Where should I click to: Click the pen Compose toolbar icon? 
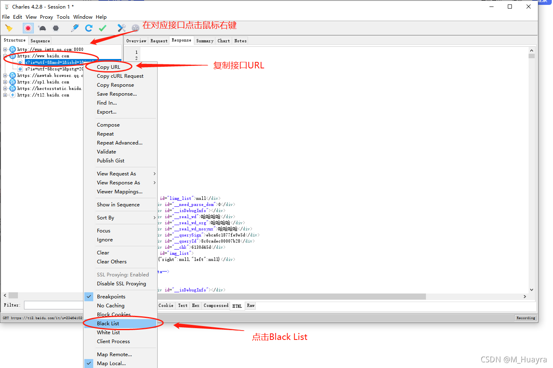(x=75, y=28)
